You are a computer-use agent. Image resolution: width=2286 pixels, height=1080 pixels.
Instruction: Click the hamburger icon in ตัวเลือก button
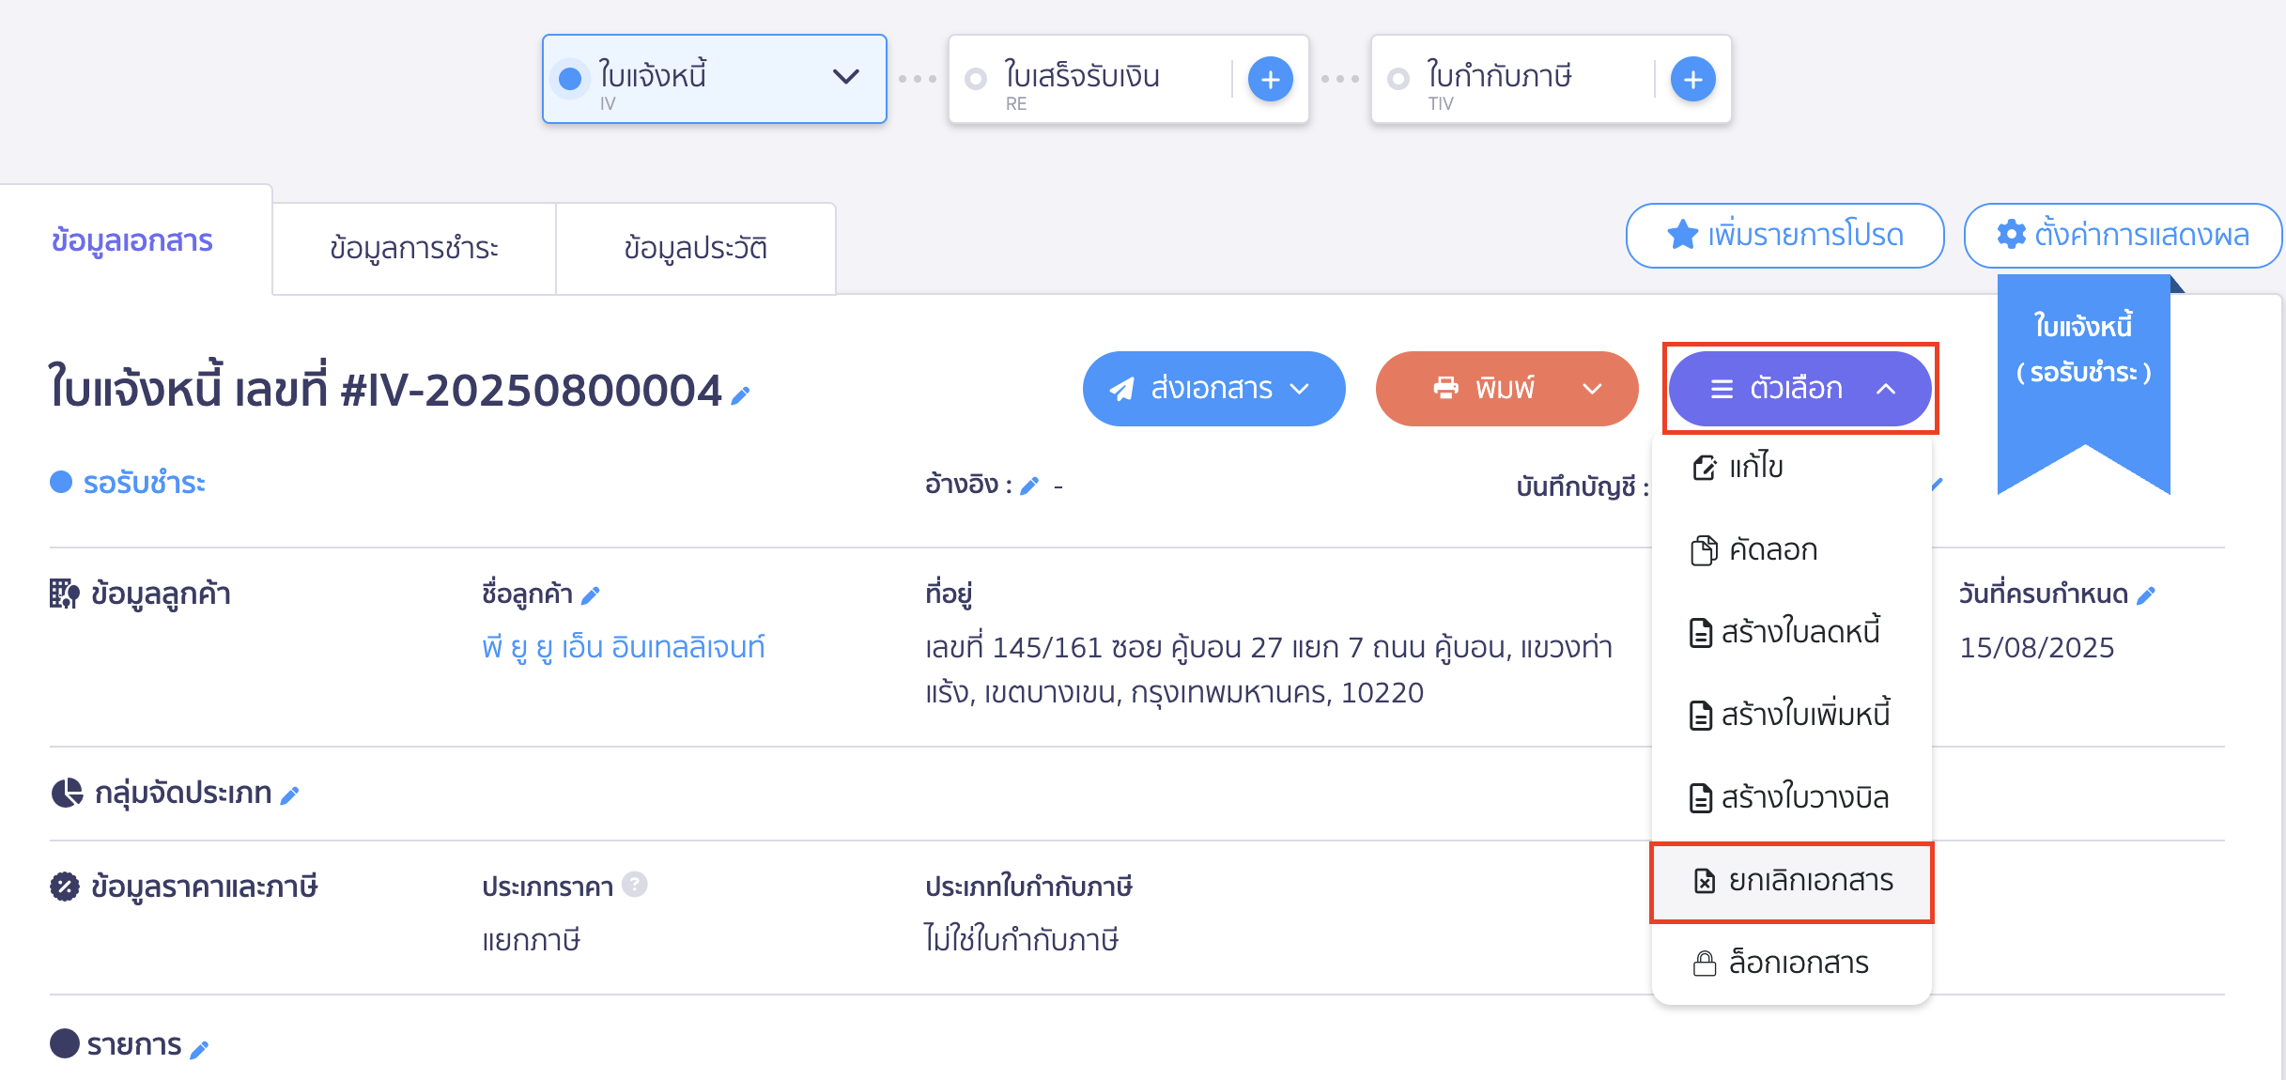1722,389
